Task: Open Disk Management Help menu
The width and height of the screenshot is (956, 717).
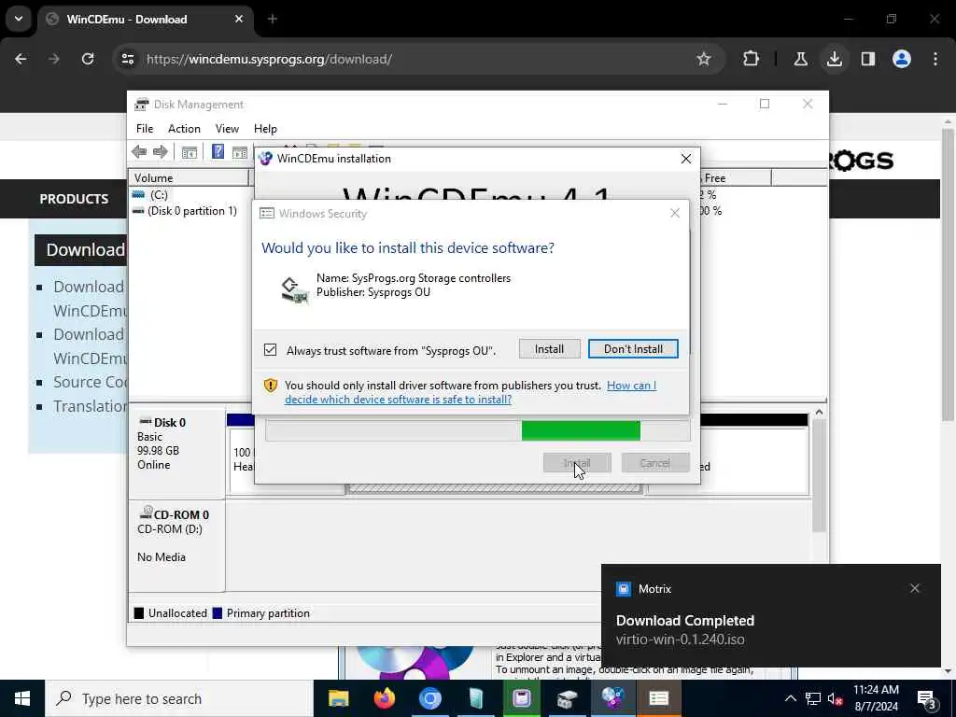Action: click(265, 129)
